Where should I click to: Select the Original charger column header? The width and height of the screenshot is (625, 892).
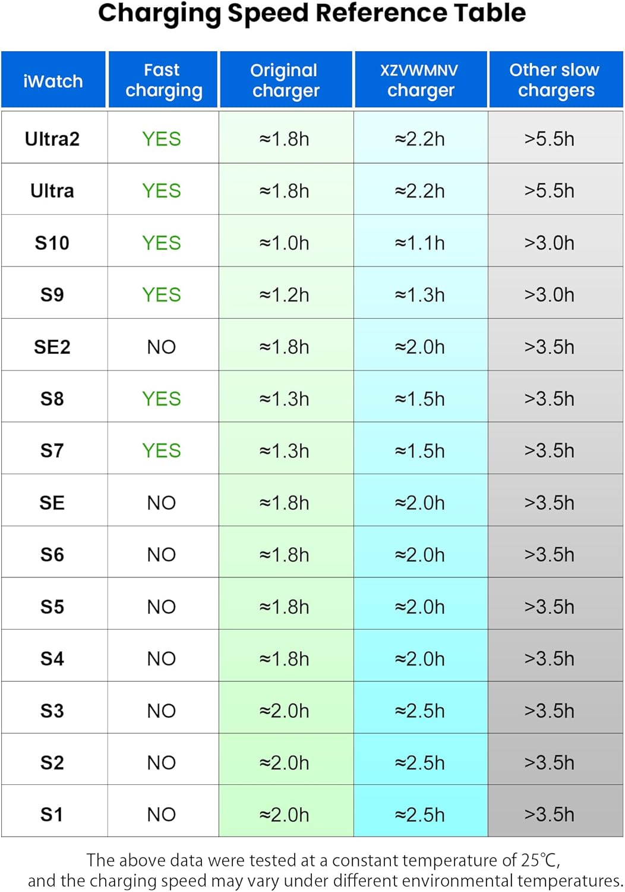285,80
